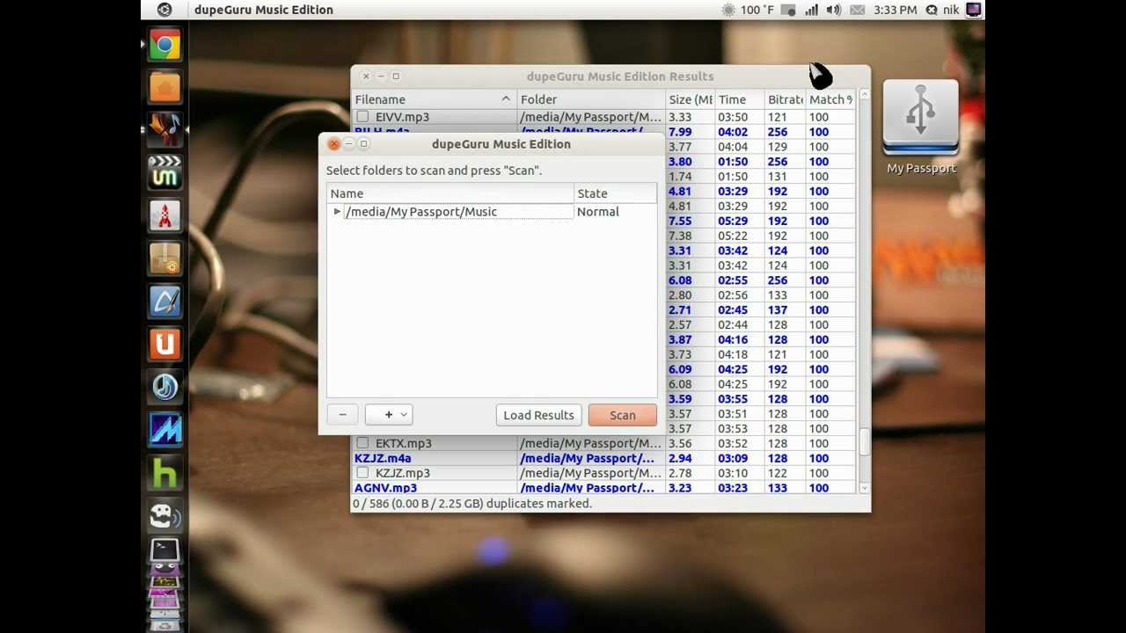Image resolution: width=1126 pixels, height=633 pixels.
Task: Click the duplicates marked status bar text
Action: point(472,504)
